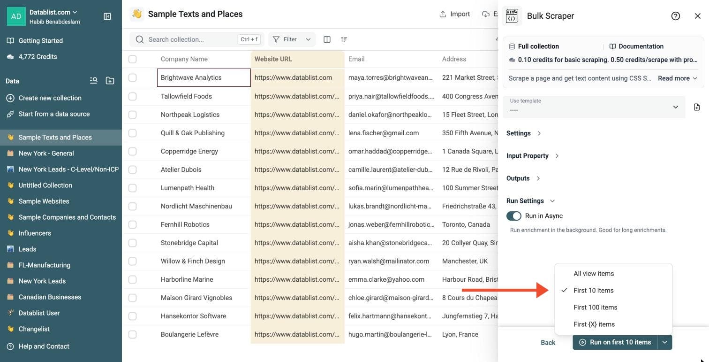Open the New York Leads collection

(42, 281)
